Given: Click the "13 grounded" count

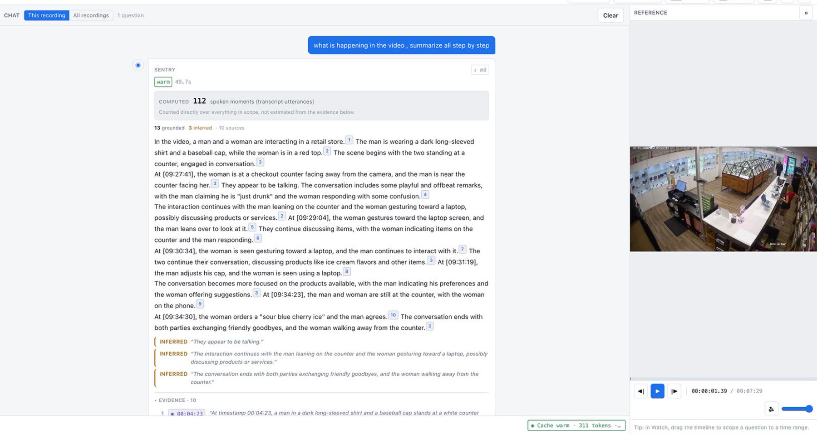Looking at the screenshot, I should tap(169, 128).
